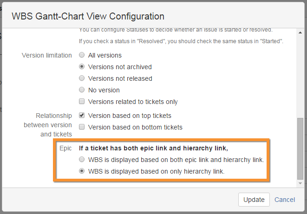Enable "Versions related to tickets only" checkbox
Image resolution: width=307 pixels, height=214 pixels.
(x=82, y=102)
